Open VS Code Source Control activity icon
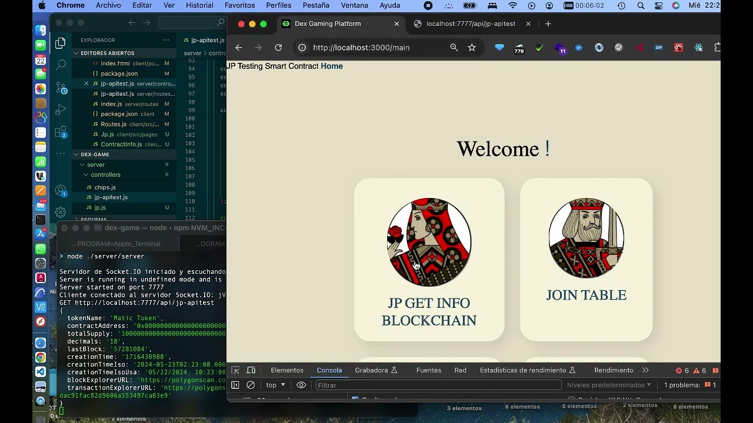Viewport: 753px width, 423px height. pyautogui.click(x=61, y=88)
